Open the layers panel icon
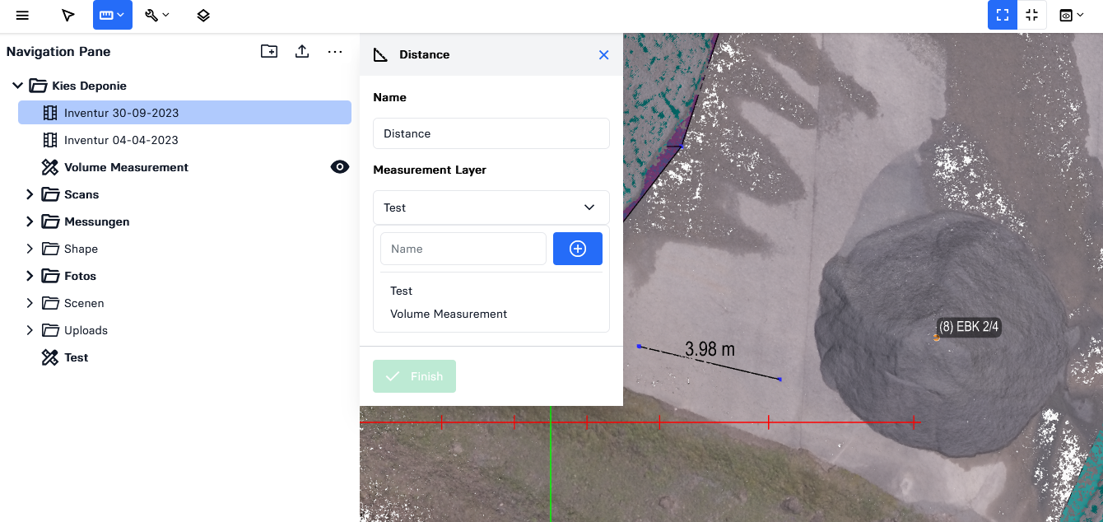The height and width of the screenshot is (522, 1103). pos(203,15)
